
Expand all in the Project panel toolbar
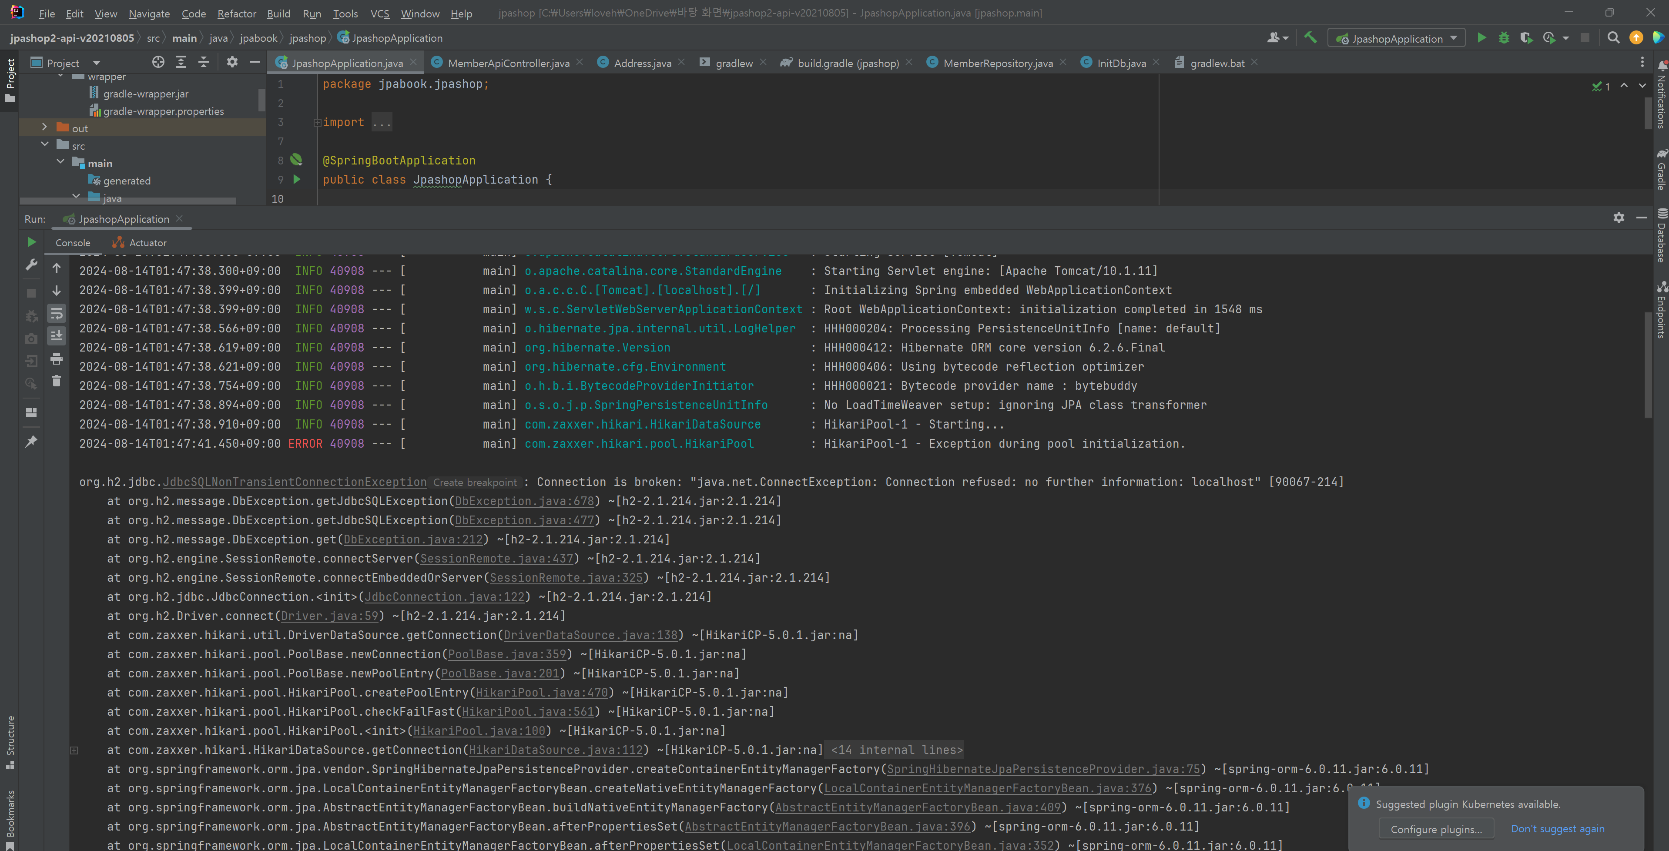click(181, 62)
